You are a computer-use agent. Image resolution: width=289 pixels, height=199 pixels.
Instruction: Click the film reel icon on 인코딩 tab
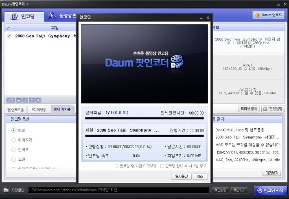tap(14, 17)
